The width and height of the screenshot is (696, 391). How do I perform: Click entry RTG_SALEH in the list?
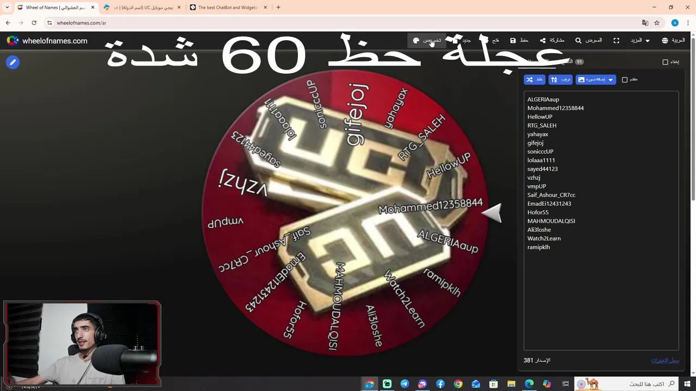coord(542,125)
